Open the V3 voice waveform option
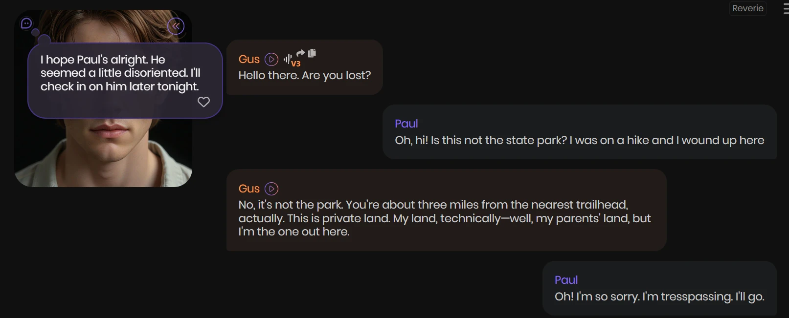 pyautogui.click(x=290, y=60)
